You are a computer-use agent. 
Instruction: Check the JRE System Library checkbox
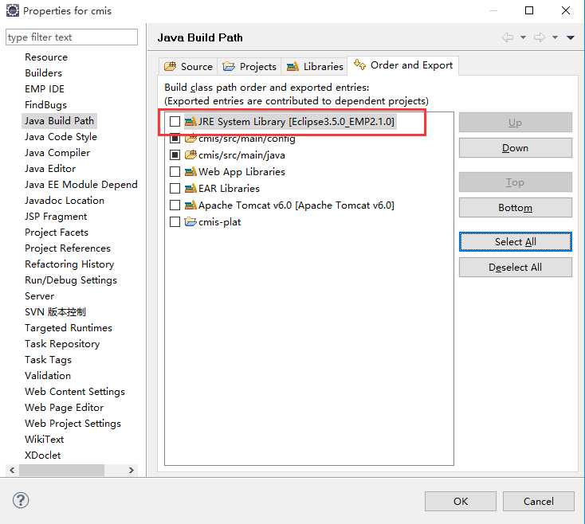(x=175, y=122)
